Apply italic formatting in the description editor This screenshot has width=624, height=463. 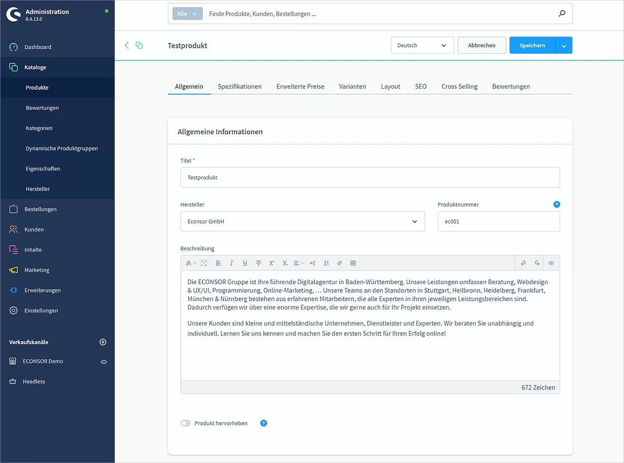(231, 263)
